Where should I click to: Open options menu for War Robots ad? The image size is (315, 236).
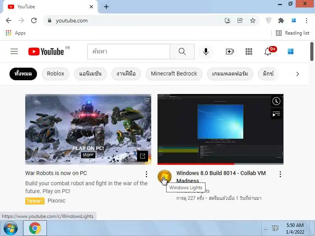point(146,174)
